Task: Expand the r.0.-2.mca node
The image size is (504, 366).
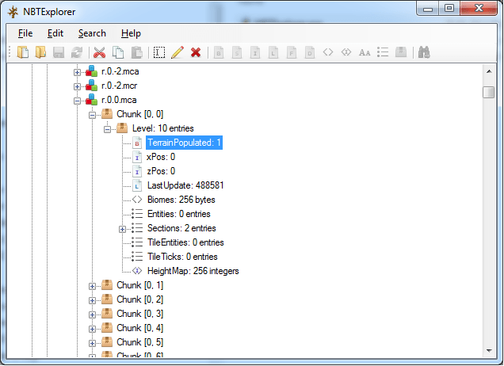Action: (77, 72)
